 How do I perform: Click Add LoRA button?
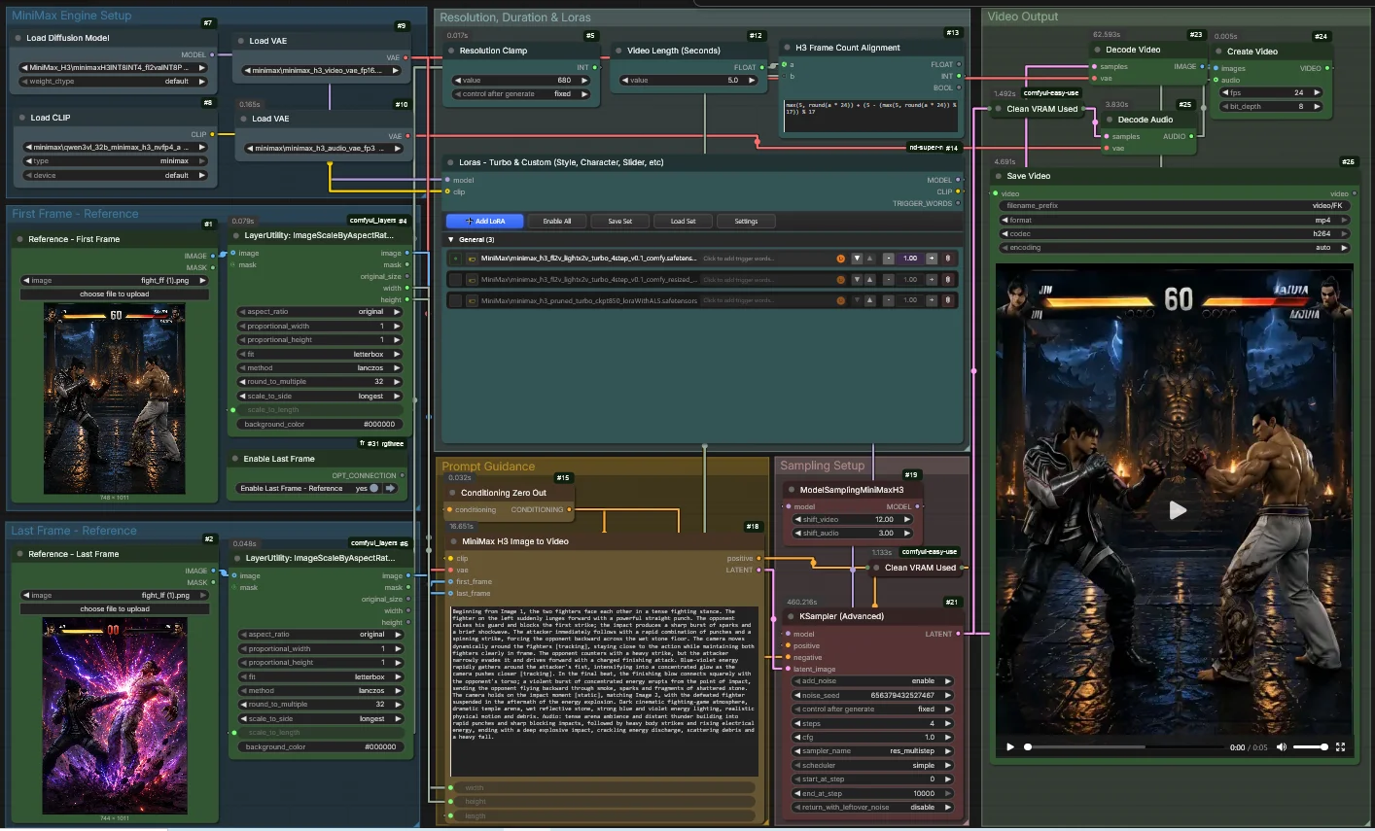click(x=484, y=222)
